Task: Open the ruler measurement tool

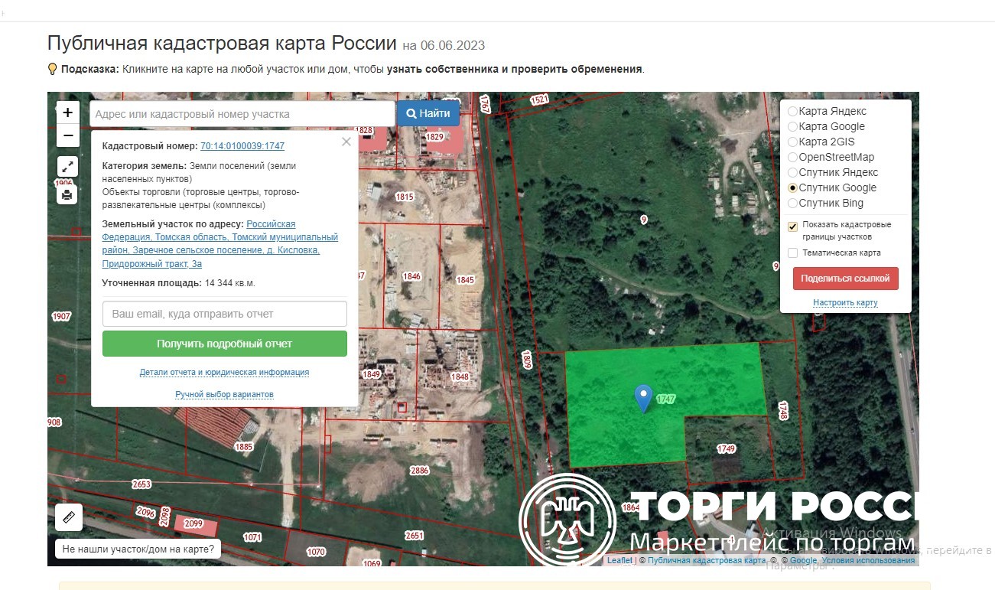Action: [x=68, y=517]
